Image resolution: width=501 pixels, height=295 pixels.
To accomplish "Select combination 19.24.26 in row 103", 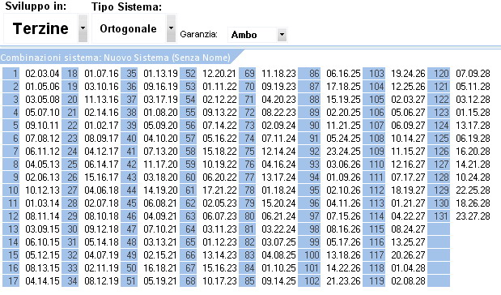I will coord(408,74).
